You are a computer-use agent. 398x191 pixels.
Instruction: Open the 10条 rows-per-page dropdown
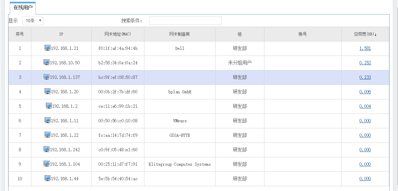pos(33,21)
